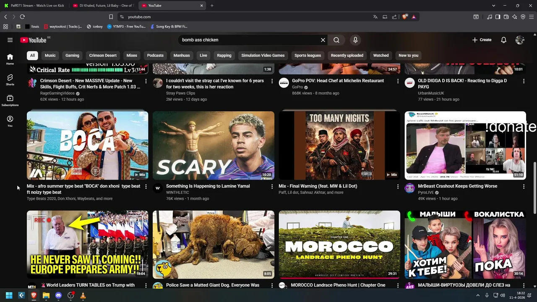The image size is (537, 302).
Task: Click the magnifier search button
Action: (x=336, y=40)
